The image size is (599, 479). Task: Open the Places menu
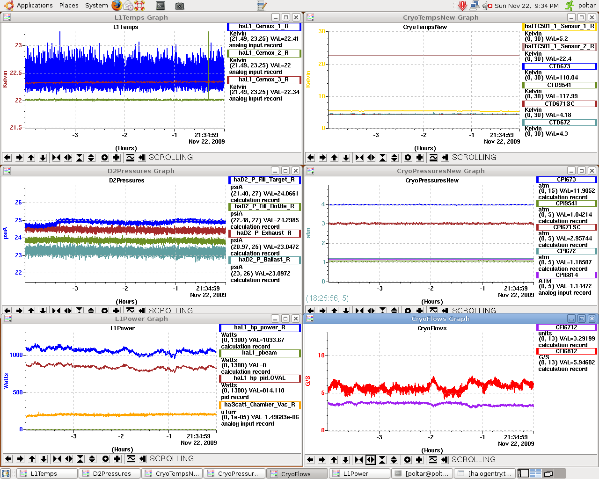[x=69, y=6]
